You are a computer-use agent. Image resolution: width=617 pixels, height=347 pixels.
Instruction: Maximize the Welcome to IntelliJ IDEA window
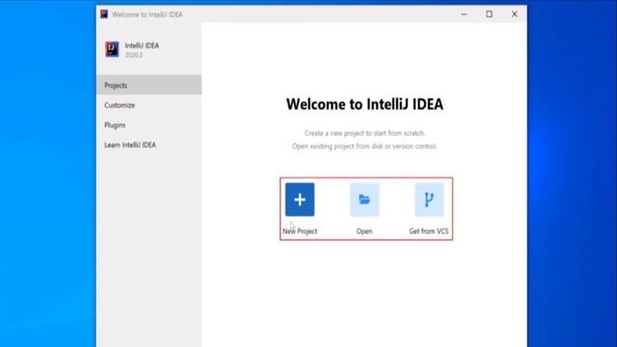point(489,14)
